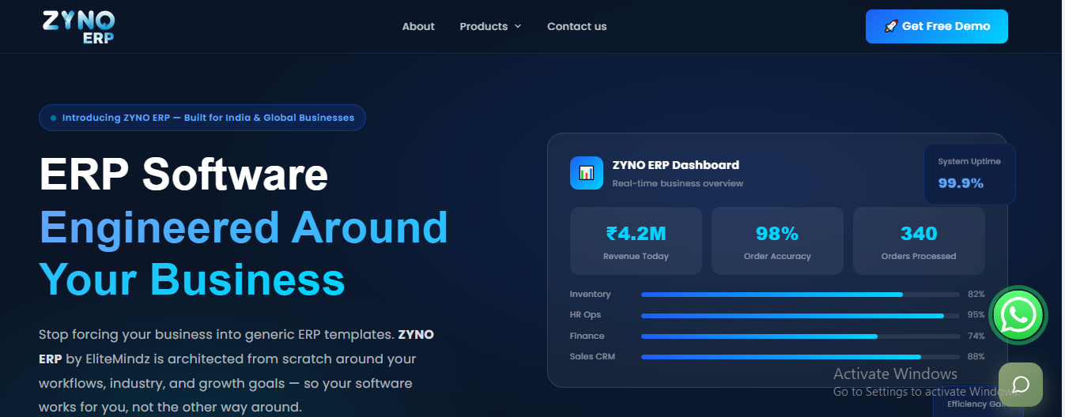
Task: Click the Revenue Today ₹4.2M card
Action: point(636,241)
